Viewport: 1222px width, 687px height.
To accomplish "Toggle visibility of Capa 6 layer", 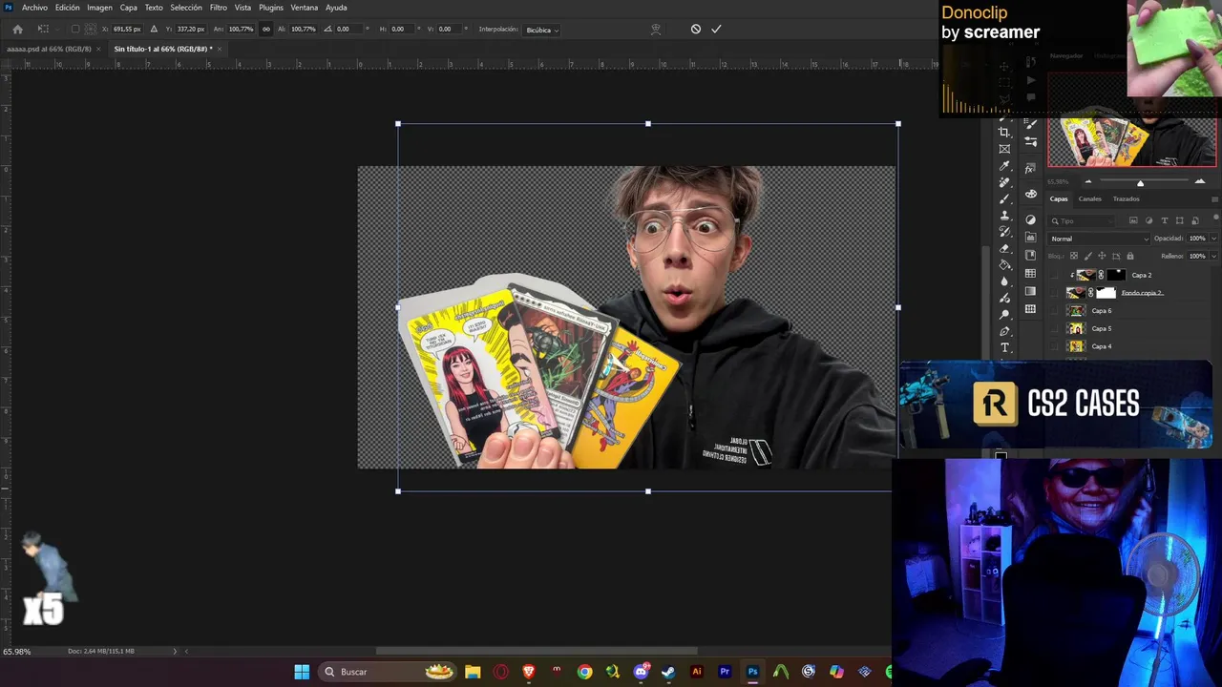I will pyautogui.click(x=1055, y=311).
